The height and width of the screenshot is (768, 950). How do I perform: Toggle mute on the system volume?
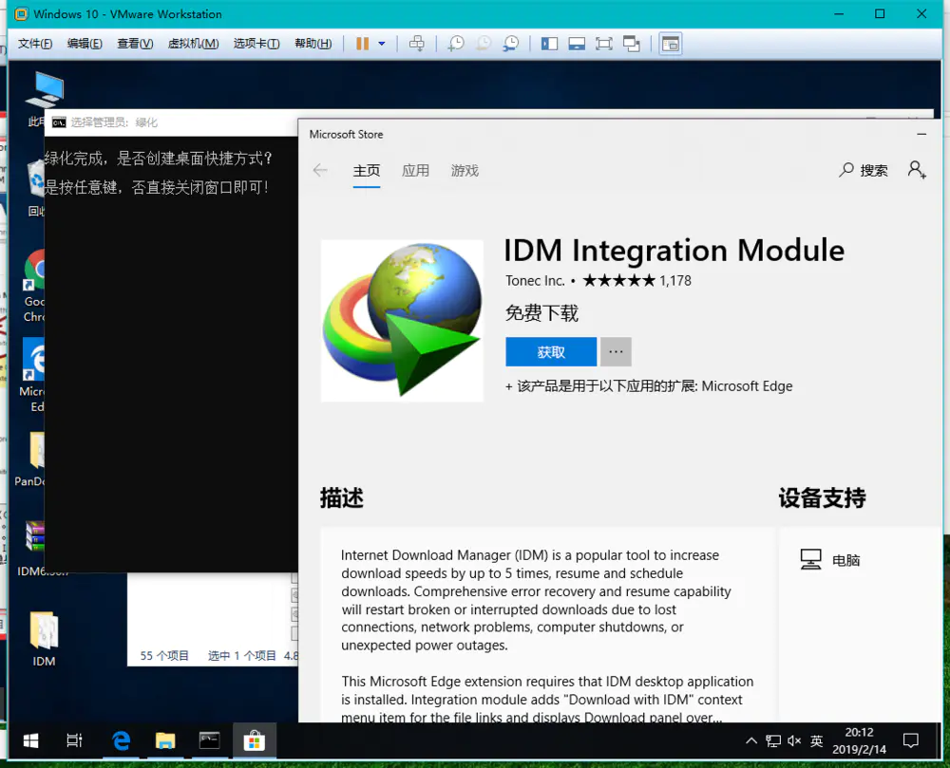point(795,740)
